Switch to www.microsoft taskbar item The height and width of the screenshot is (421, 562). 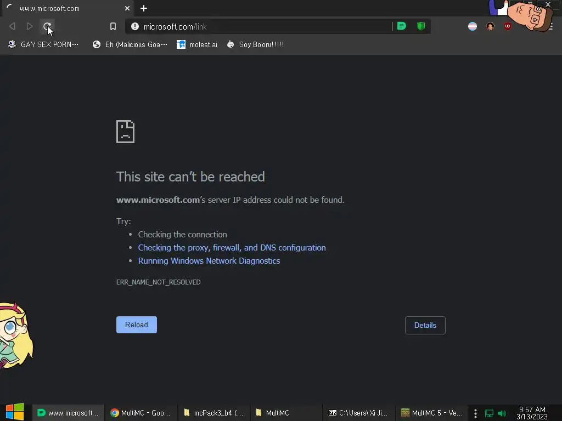(68, 413)
